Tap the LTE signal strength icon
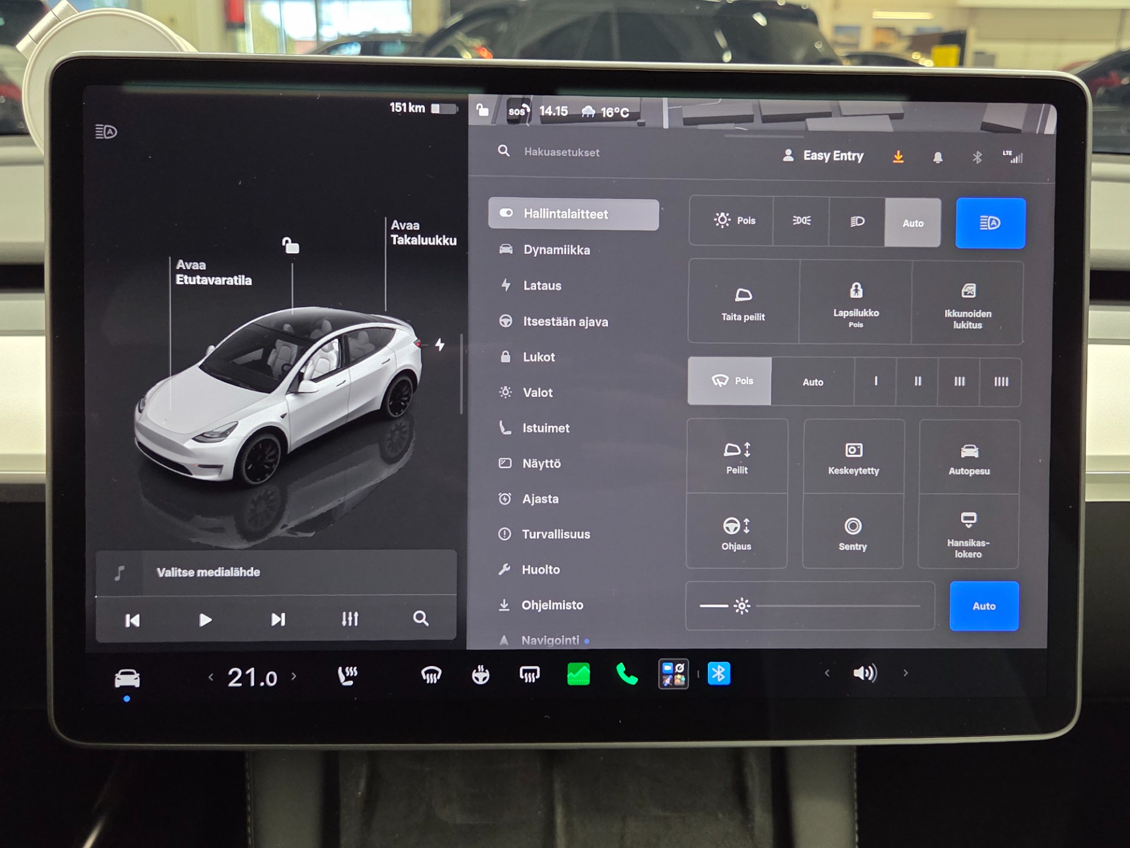The width and height of the screenshot is (1130, 848). coord(1013,157)
